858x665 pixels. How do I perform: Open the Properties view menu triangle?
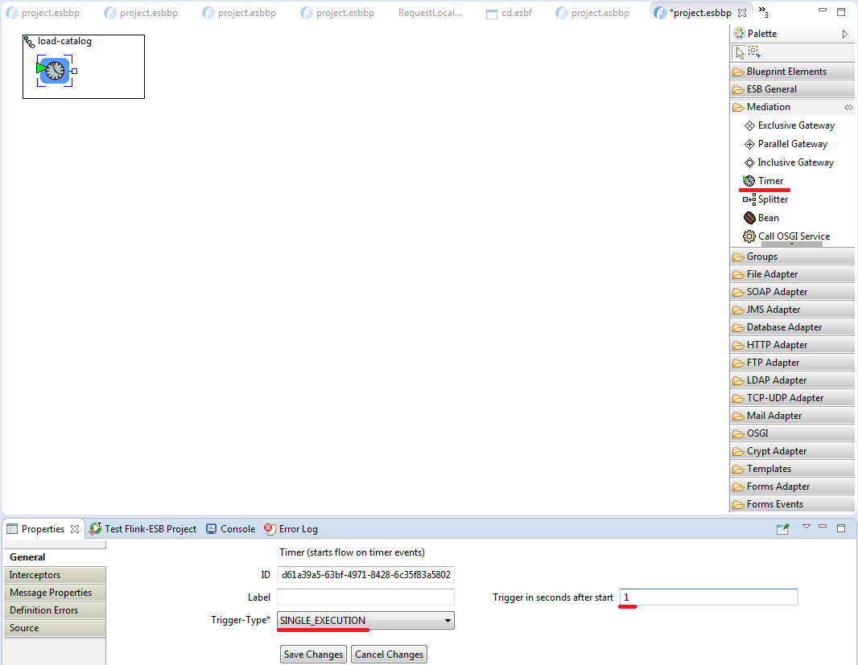pos(806,527)
